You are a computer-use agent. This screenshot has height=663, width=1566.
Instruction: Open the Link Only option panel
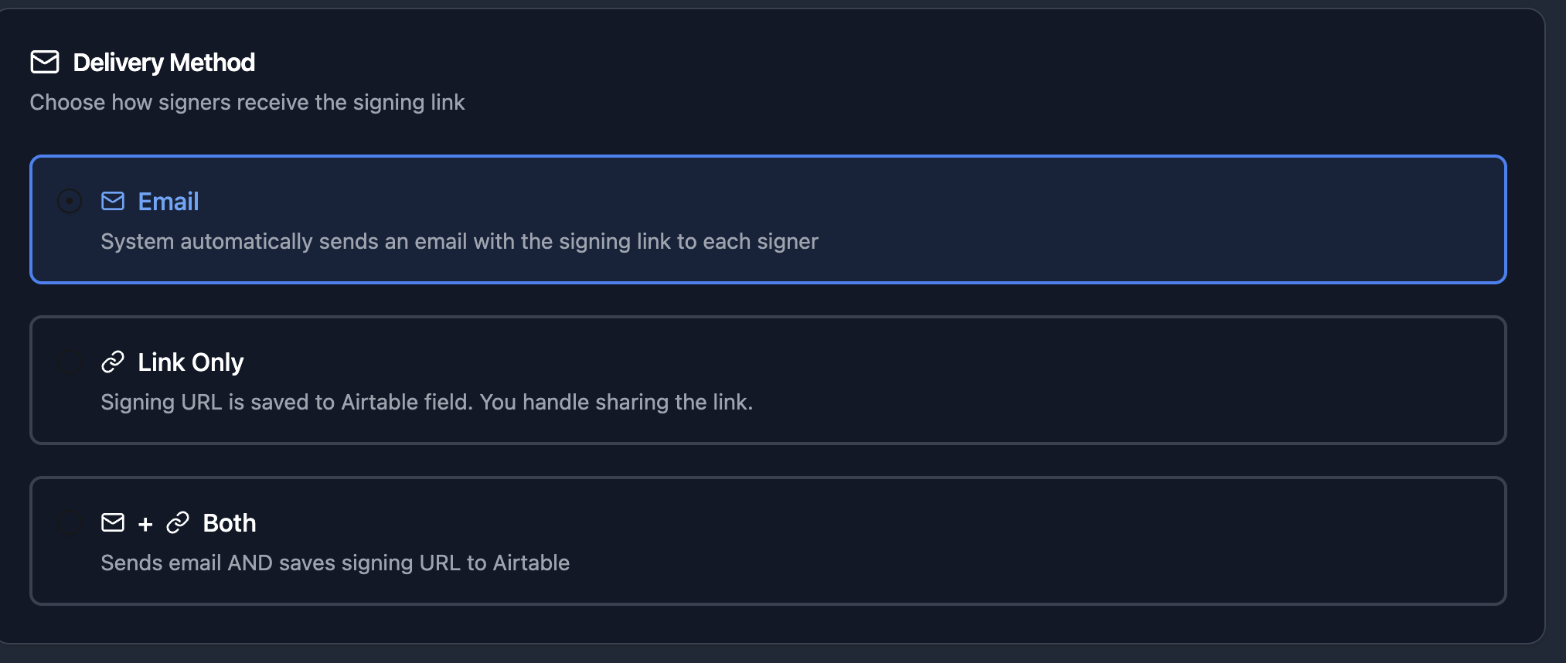coord(767,380)
